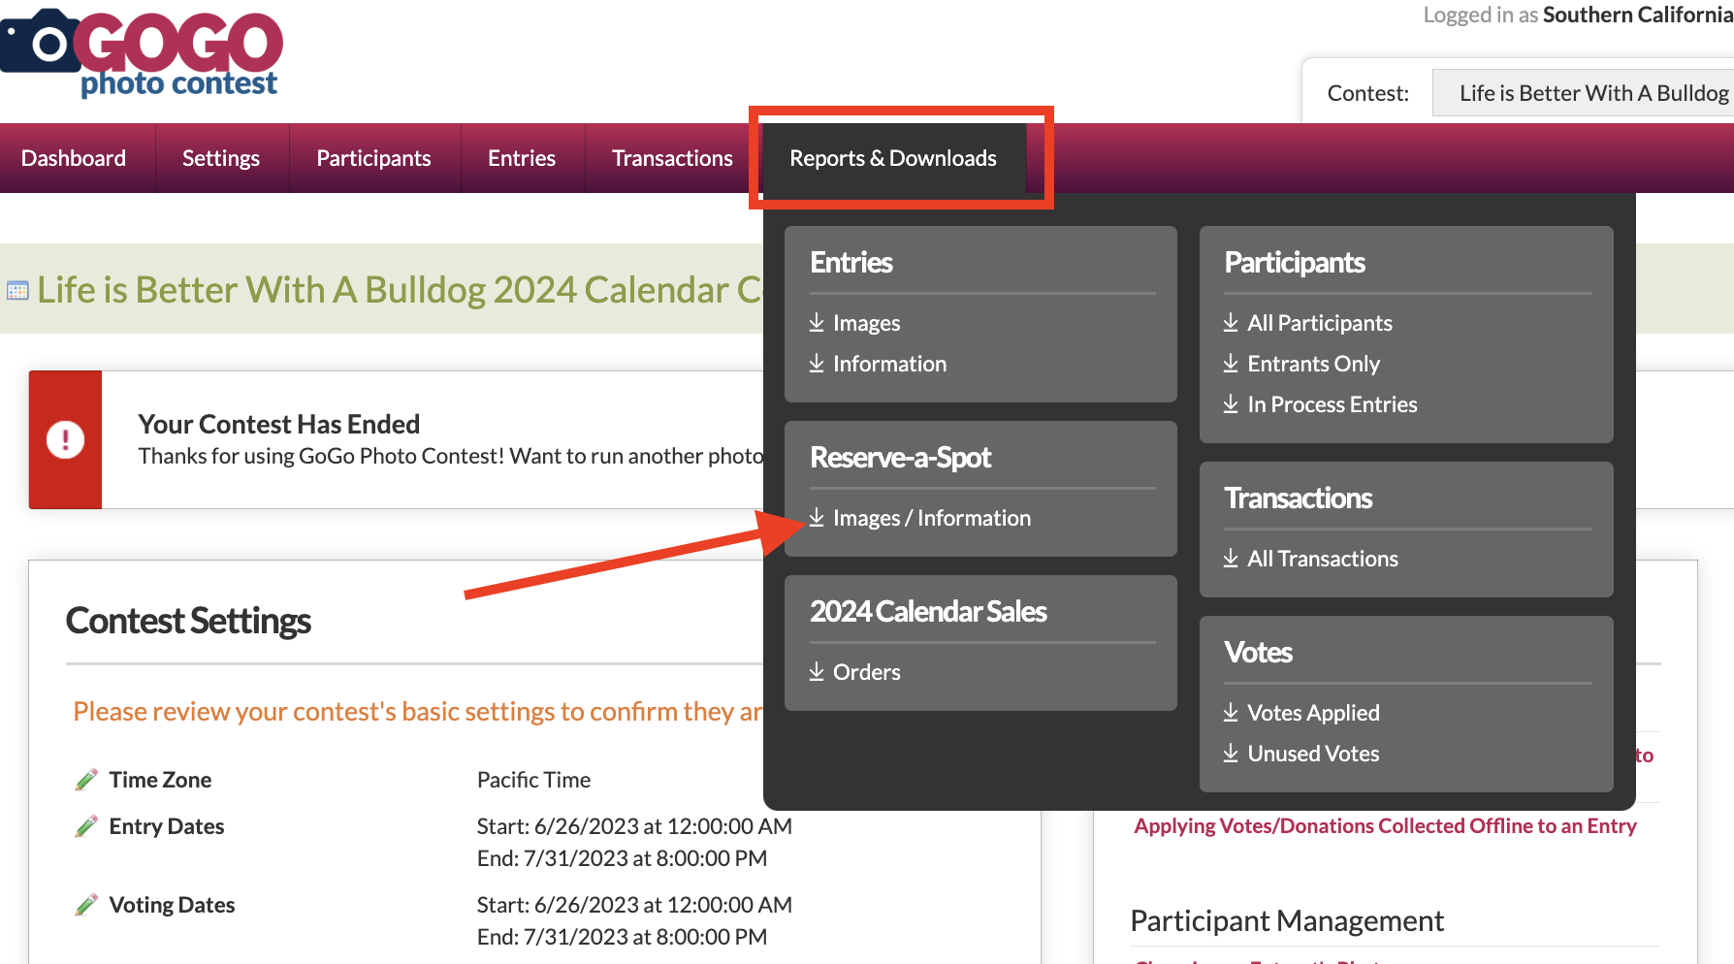
Task: Click the red alert exclamation icon
Action: click(65, 439)
